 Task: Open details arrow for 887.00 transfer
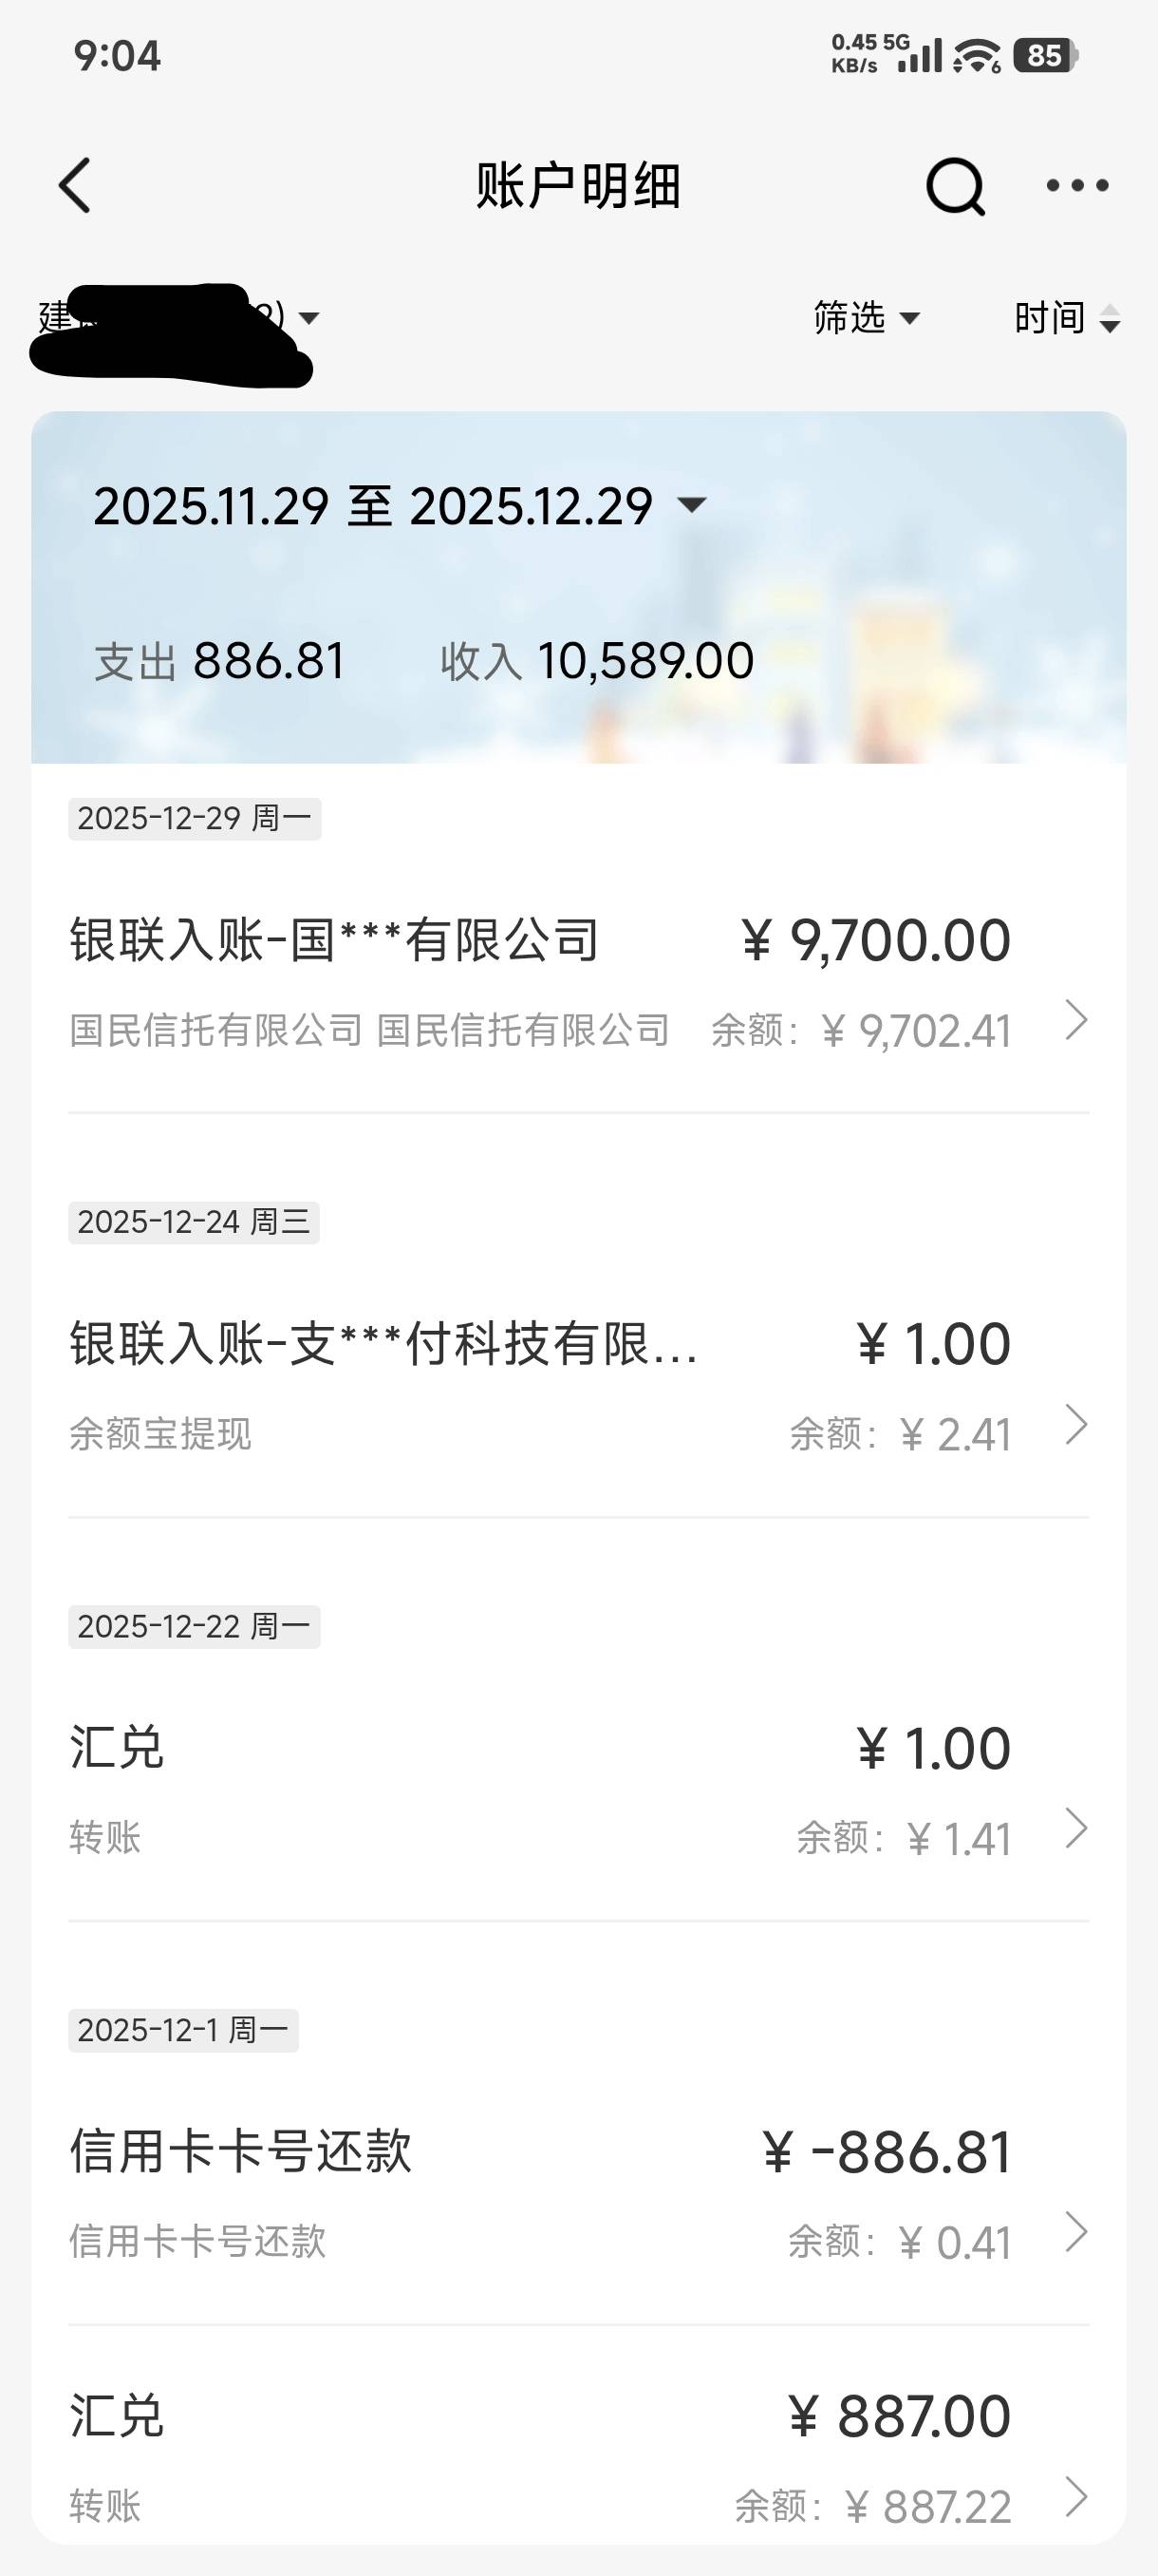coord(1075,2497)
